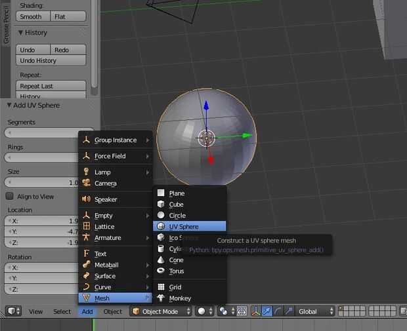Click the Redo button
Image resolution: width=407 pixels, height=331 pixels.
tap(68, 50)
